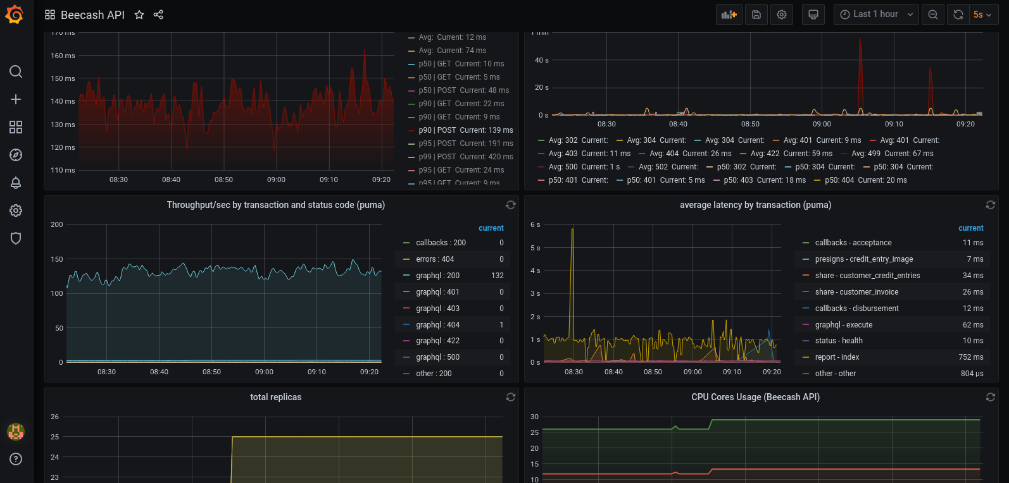Sort latency legend by current column
Screen dimensions: 1009x483
click(971, 228)
